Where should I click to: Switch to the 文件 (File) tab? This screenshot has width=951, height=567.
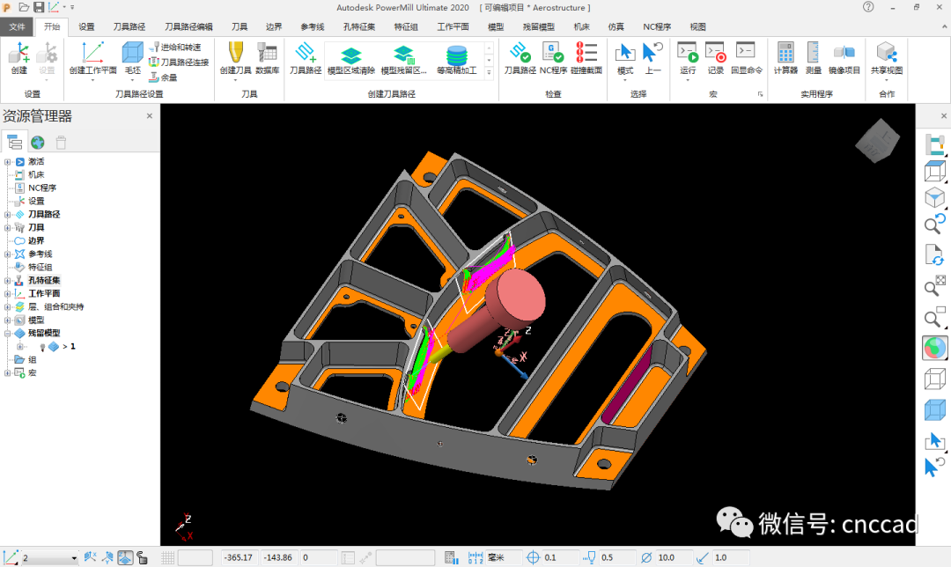point(17,26)
